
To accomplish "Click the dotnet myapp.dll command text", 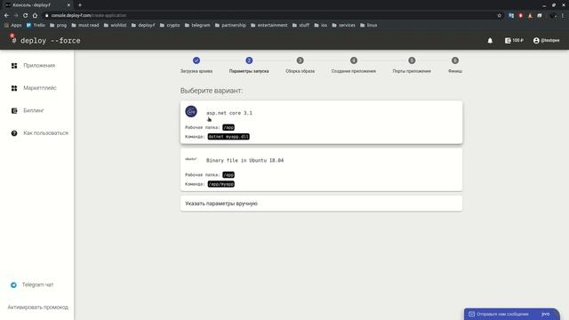I will point(228,137).
